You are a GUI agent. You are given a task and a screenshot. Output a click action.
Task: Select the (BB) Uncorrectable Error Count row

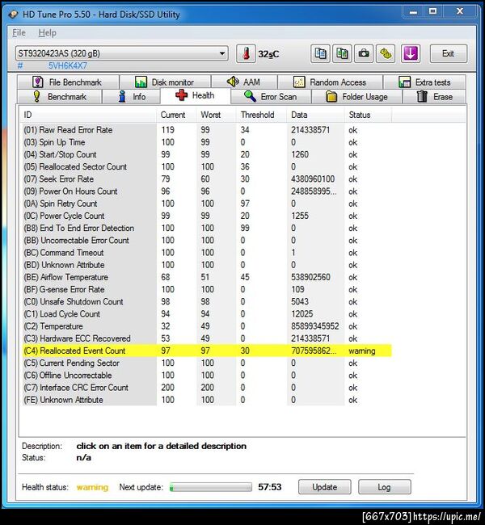207,241
